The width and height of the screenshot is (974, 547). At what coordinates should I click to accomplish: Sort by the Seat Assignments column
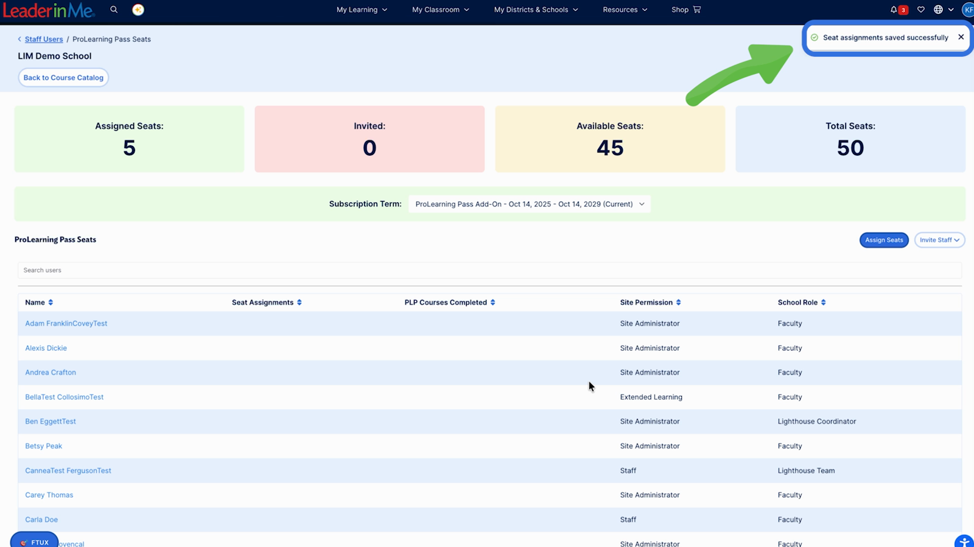click(267, 302)
